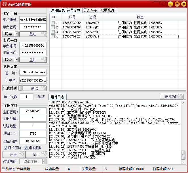Viewport: 188px width, 173px height.
Task: Select the 运行日志 tab
Action: pyautogui.click(x=58, y=97)
